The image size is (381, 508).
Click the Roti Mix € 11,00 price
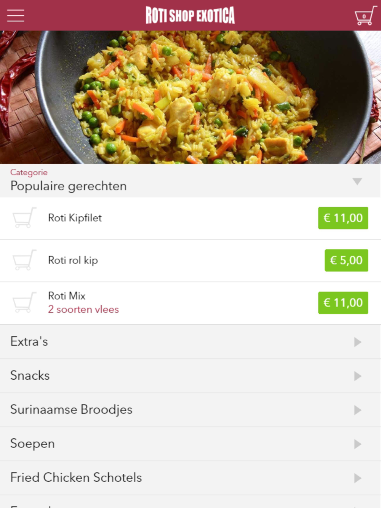pos(343,302)
